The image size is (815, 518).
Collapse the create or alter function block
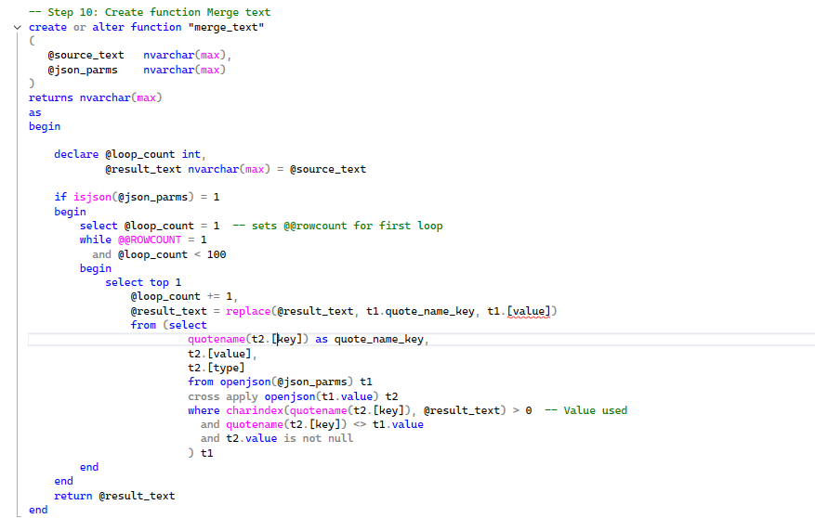(x=18, y=28)
